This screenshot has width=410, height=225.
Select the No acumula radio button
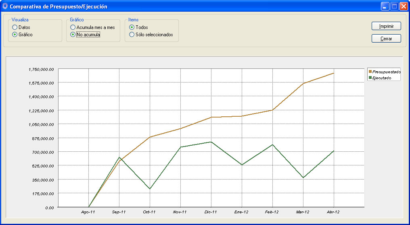(x=73, y=35)
